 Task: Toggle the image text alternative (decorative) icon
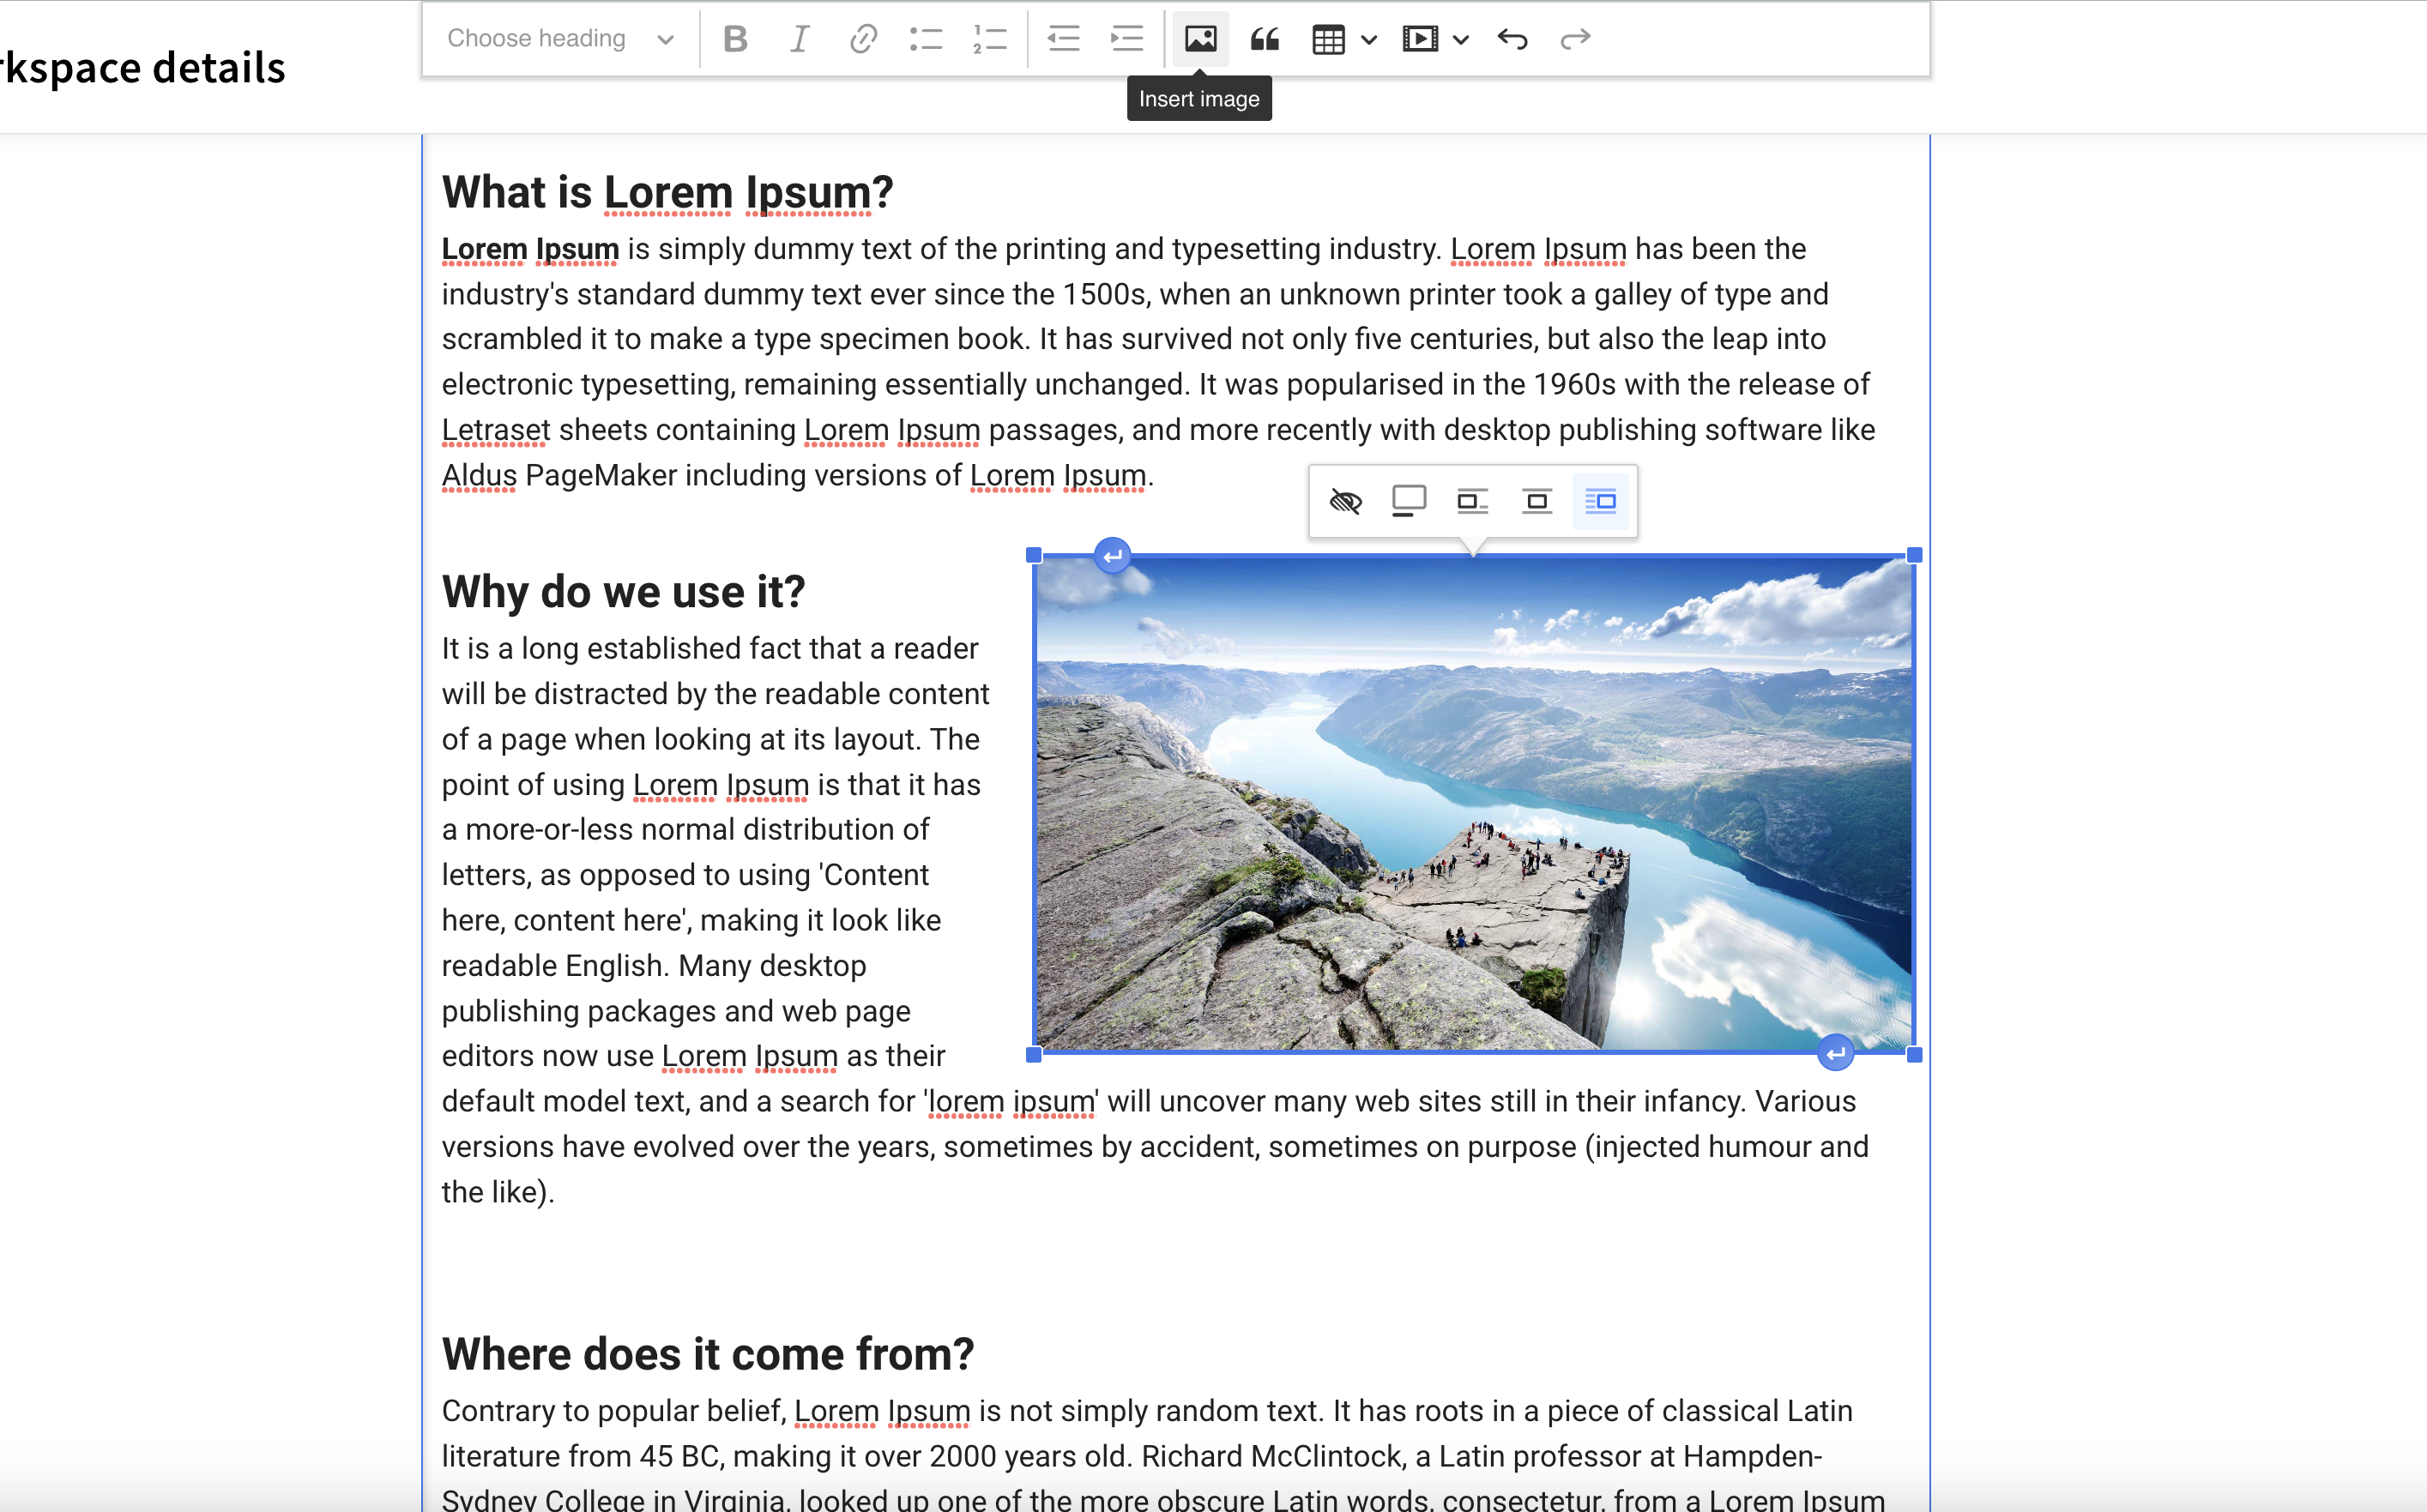coord(1345,501)
